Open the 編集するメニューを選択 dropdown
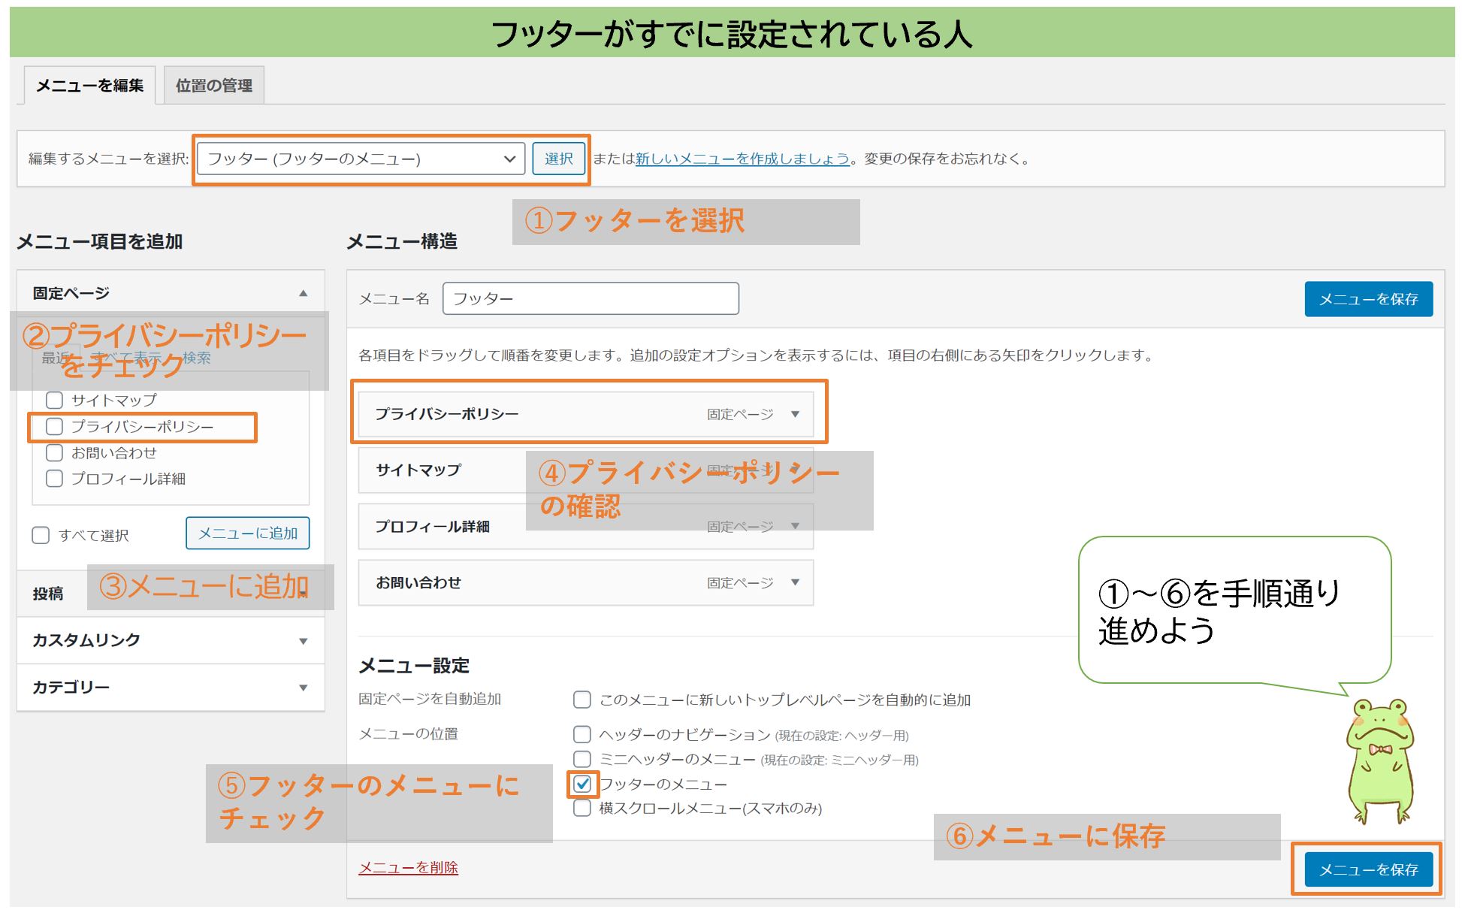The image size is (1462, 913). pos(358,159)
